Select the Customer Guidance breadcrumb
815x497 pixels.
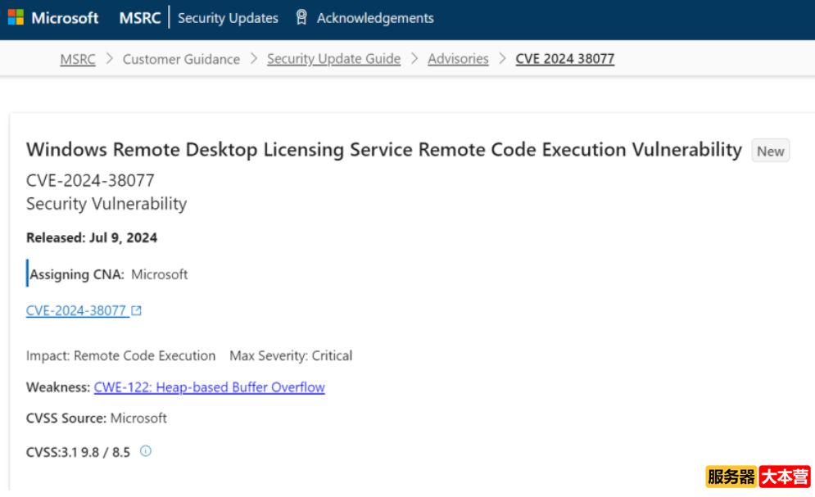pos(181,59)
